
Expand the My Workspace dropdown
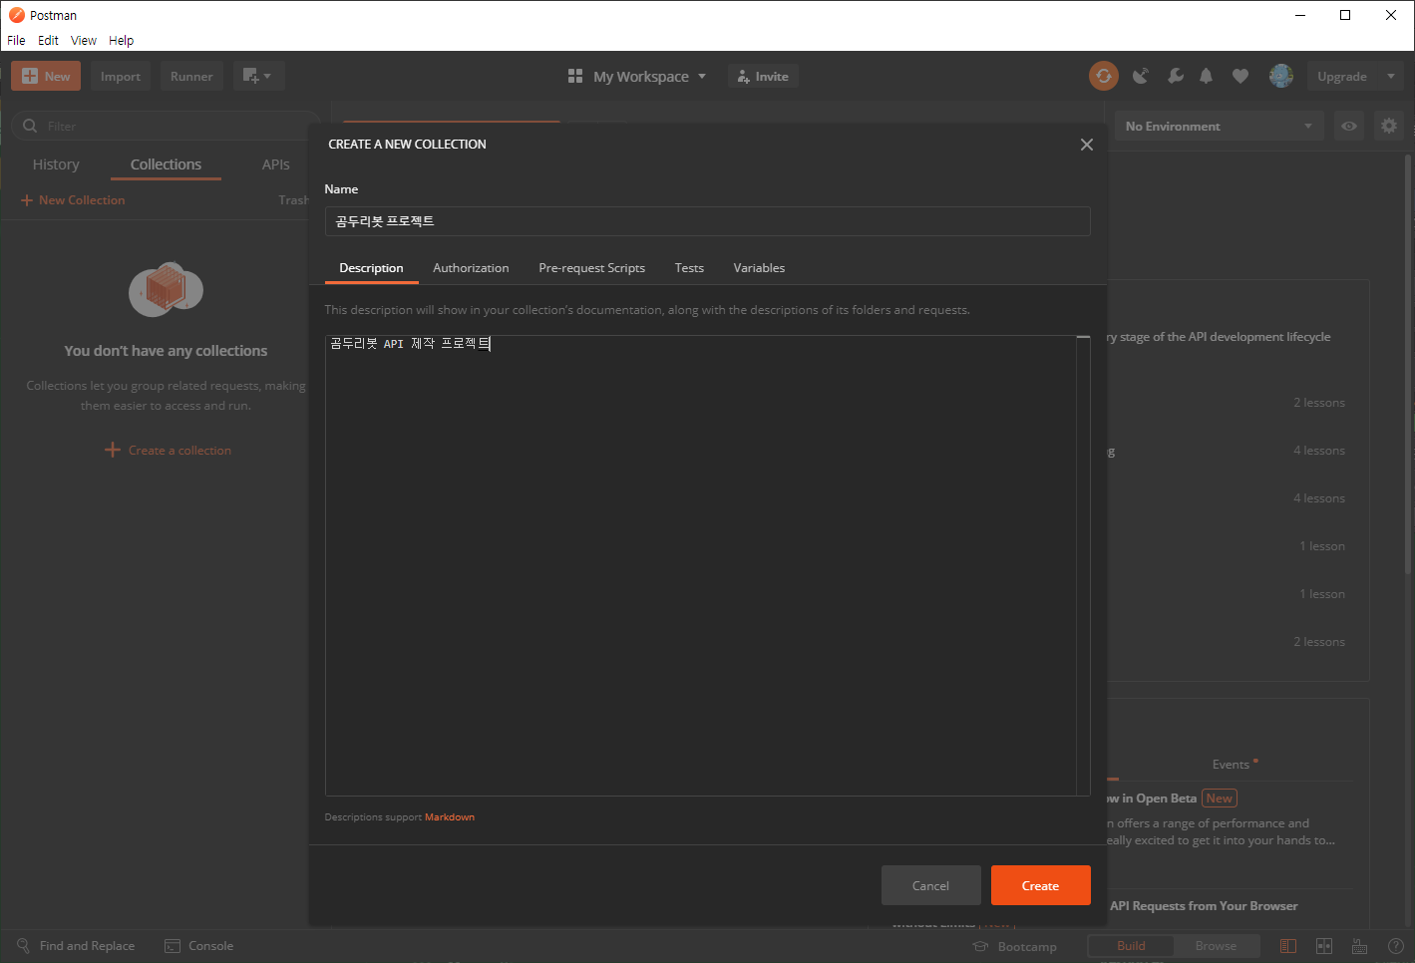coord(637,77)
